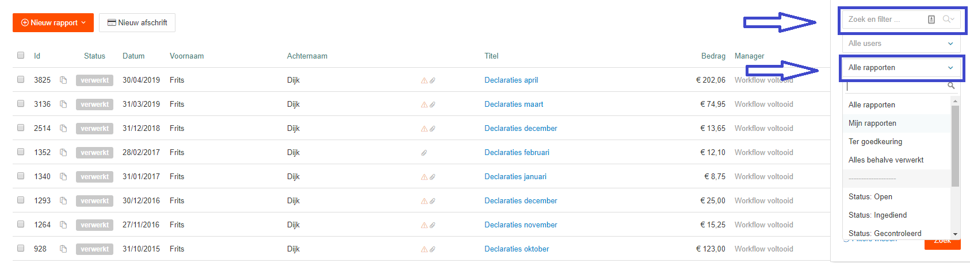The height and width of the screenshot is (263, 970).
Task: Tick the checkbox for report 3136
Action: pos(21,104)
